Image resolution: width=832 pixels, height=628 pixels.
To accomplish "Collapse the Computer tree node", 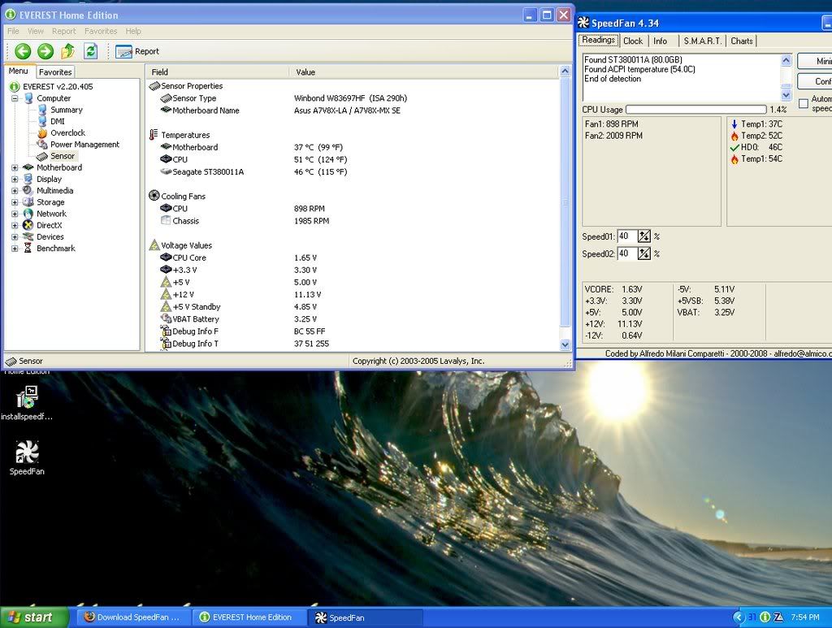I will coord(15,98).
